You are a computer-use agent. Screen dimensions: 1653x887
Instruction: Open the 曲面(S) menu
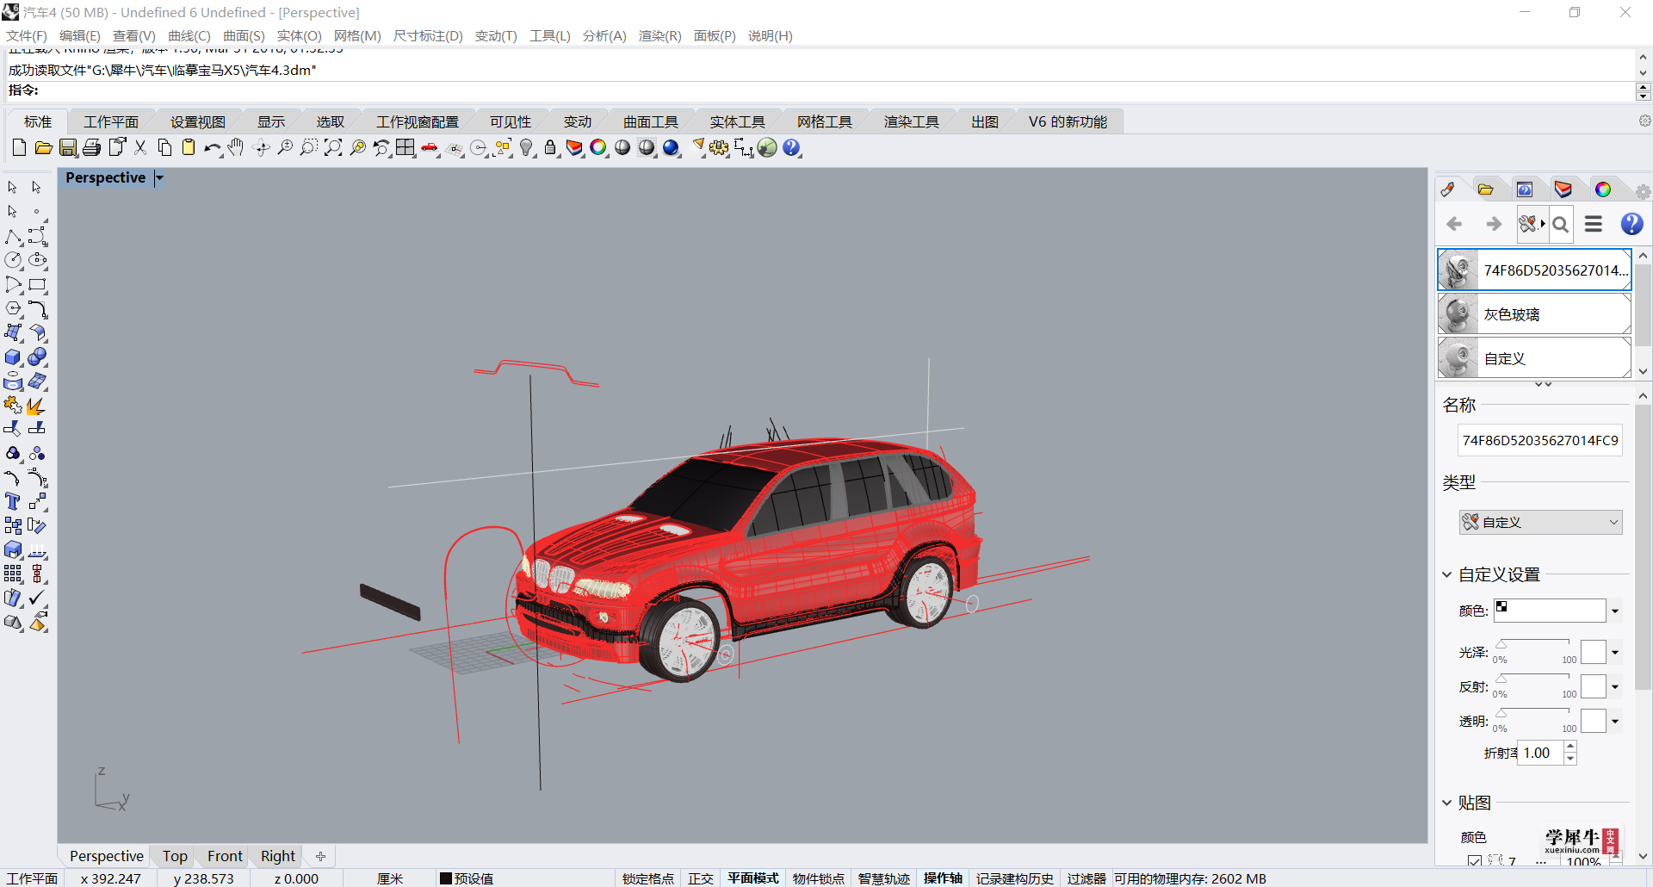pos(244,35)
